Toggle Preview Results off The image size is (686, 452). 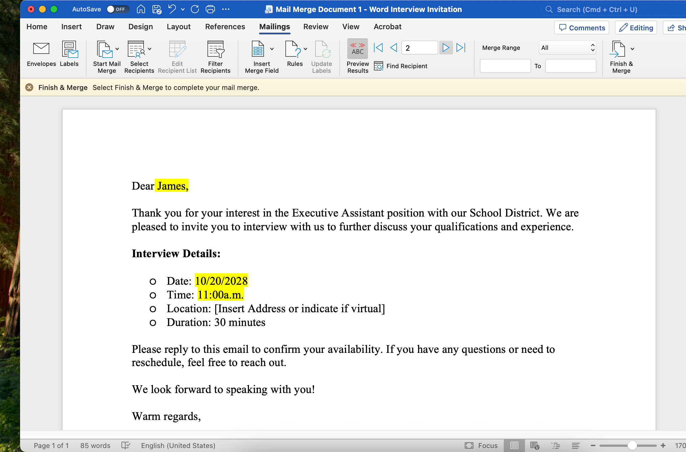[358, 49]
